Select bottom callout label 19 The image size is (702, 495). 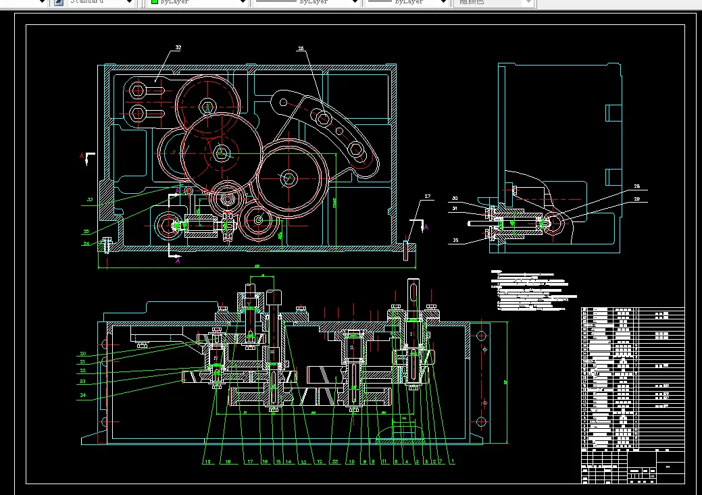(x=207, y=462)
